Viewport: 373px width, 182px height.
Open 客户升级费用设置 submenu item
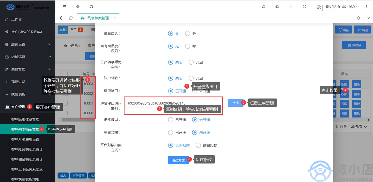coord(28,139)
